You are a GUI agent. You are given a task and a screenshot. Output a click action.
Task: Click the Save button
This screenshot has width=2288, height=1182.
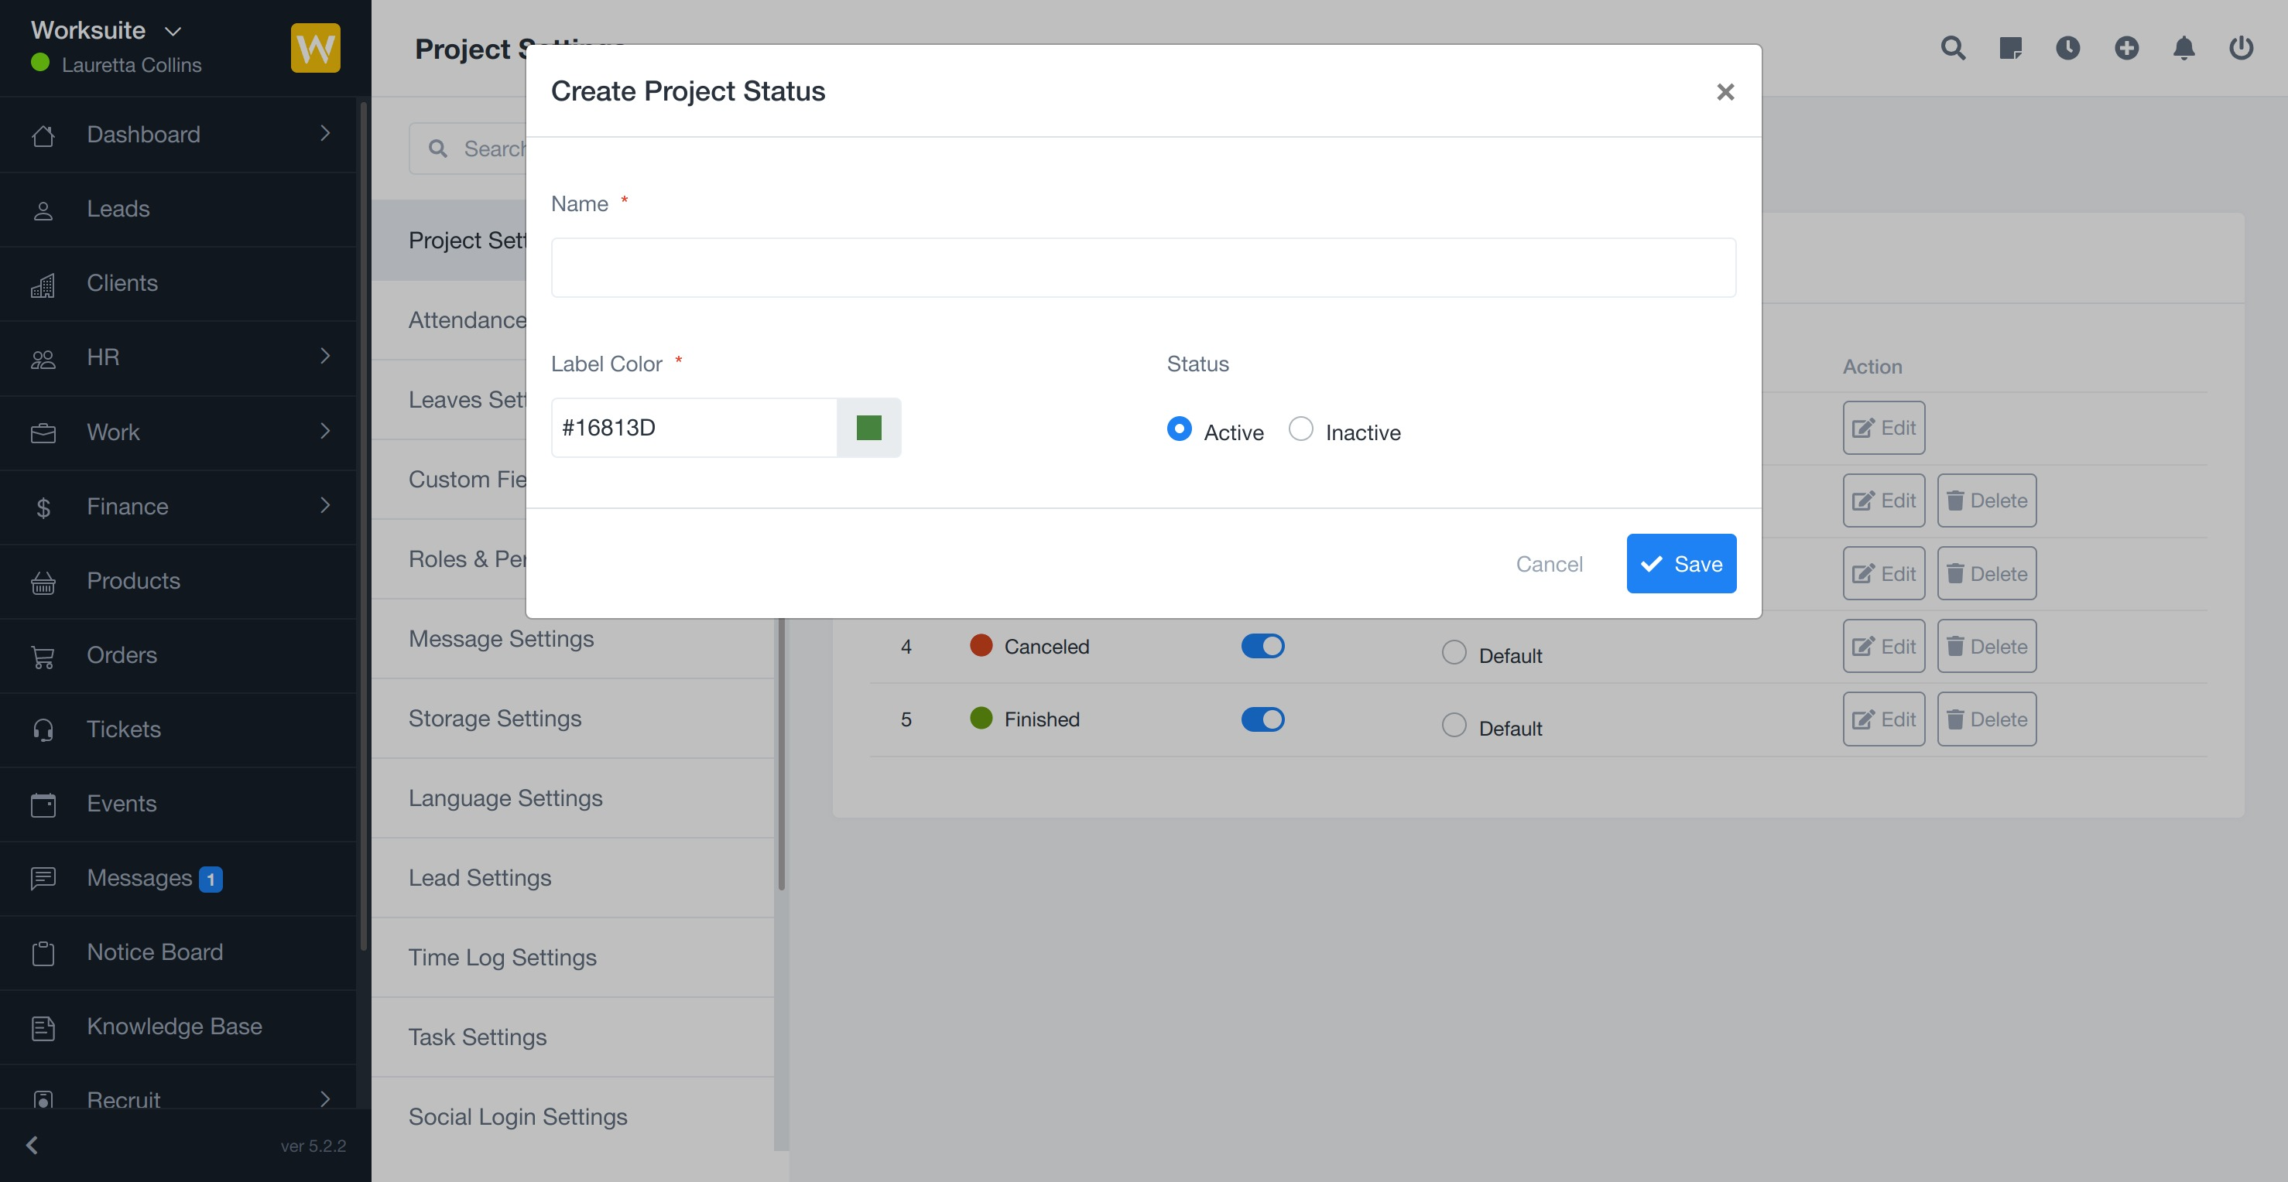pyautogui.click(x=1680, y=563)
